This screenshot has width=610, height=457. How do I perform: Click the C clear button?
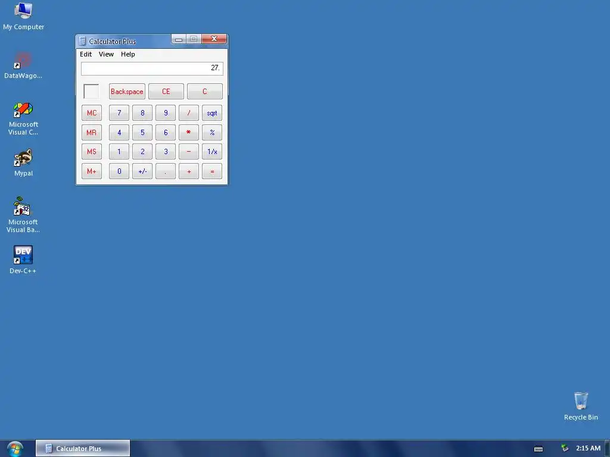(x=205, y=92)
